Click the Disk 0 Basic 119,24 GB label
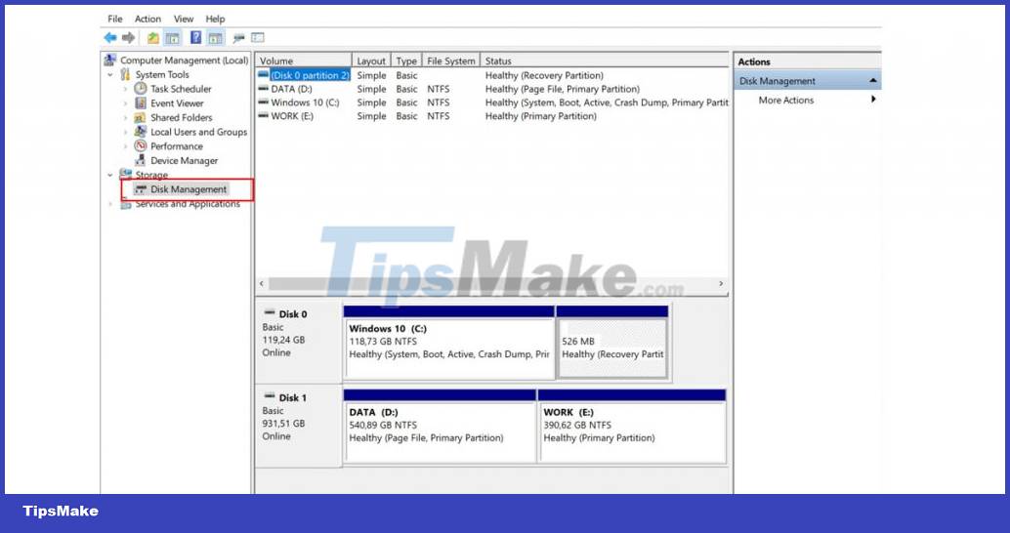This screenshot has height=533, width=1010. coord(298,341)
